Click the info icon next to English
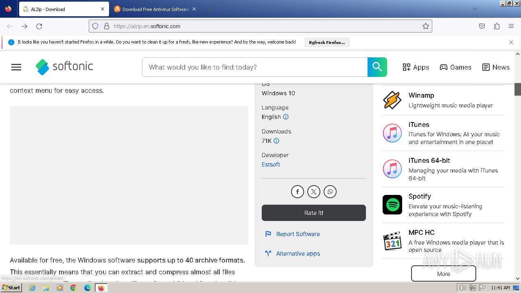The height and width of the screenshot is (293, 521). [x=286, y=117]
